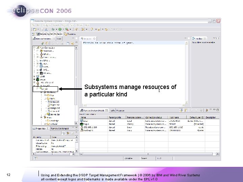Select the Remote System Details tab
Viewport: 243px width, 182px height.
pyautogui.click(x=94, y=110)
